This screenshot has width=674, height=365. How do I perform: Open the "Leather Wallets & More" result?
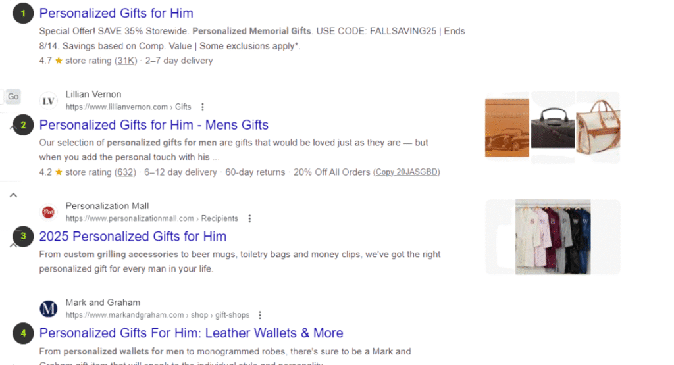191,333
